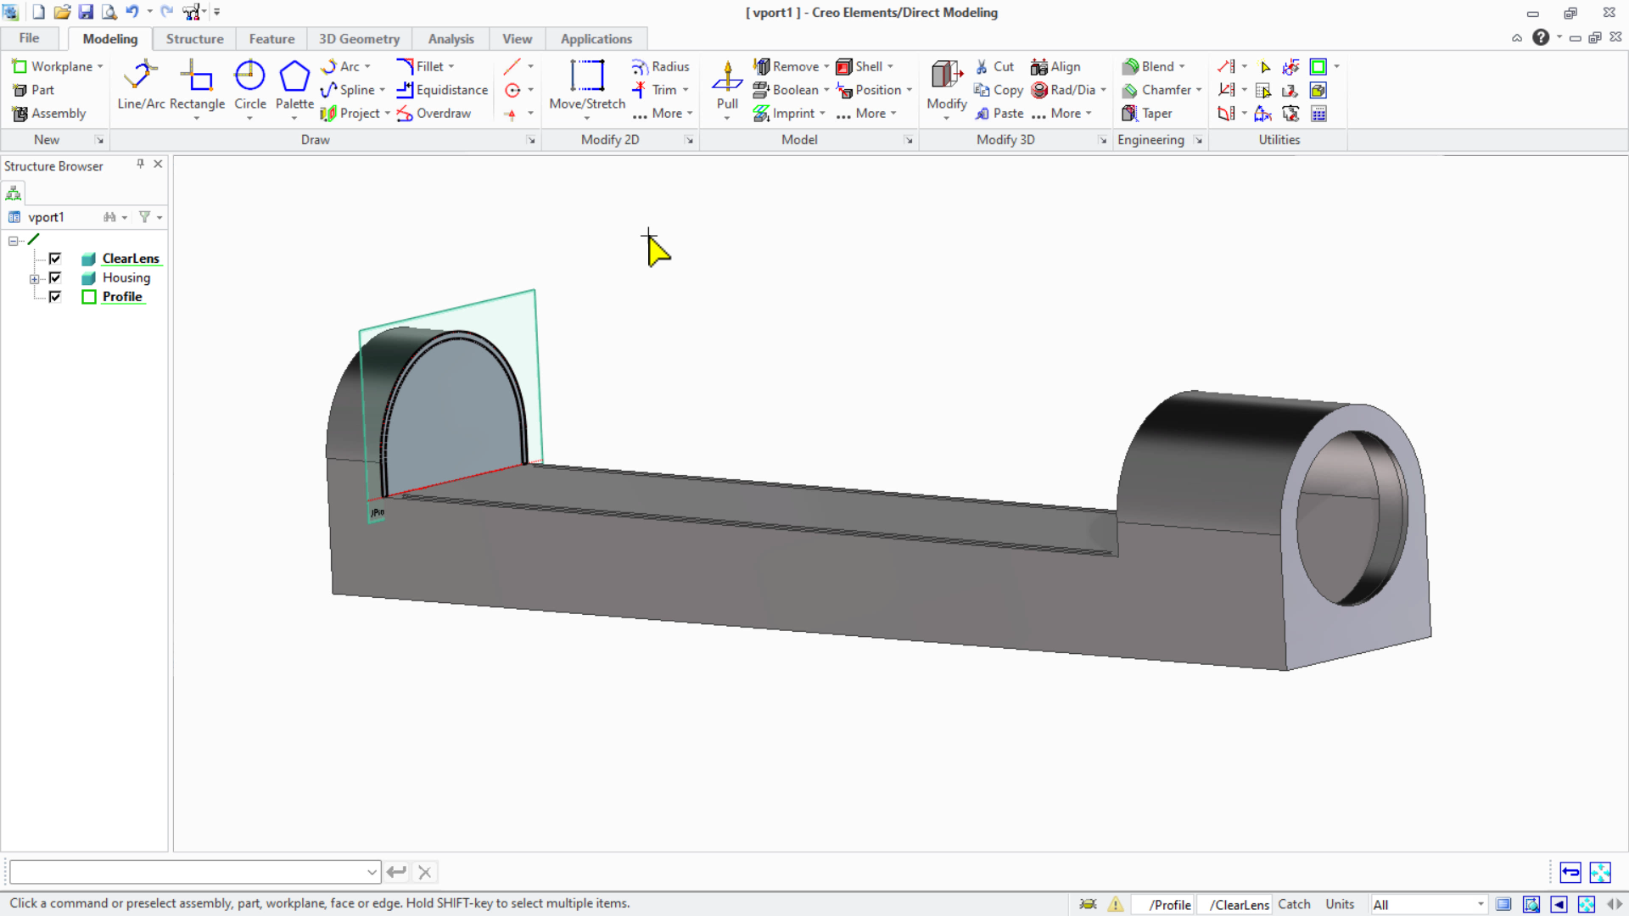Select the Circle drawing tool
The width and height of the screenshot is (1629, 916).
249,86
